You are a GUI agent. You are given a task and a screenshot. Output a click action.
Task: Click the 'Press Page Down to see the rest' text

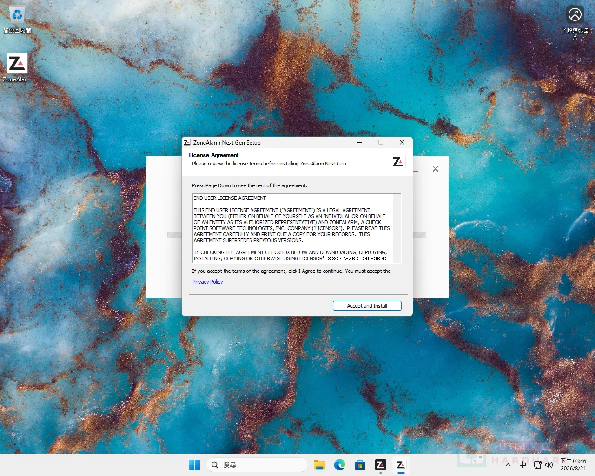tap(250, 185)
